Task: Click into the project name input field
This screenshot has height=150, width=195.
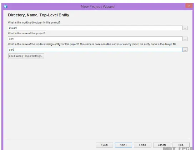Action: click(x=95, y=39)
